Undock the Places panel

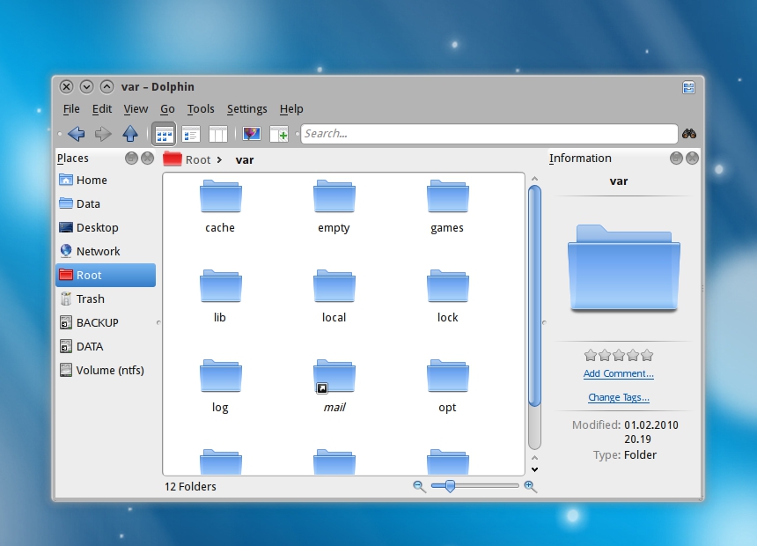point(131,158)
